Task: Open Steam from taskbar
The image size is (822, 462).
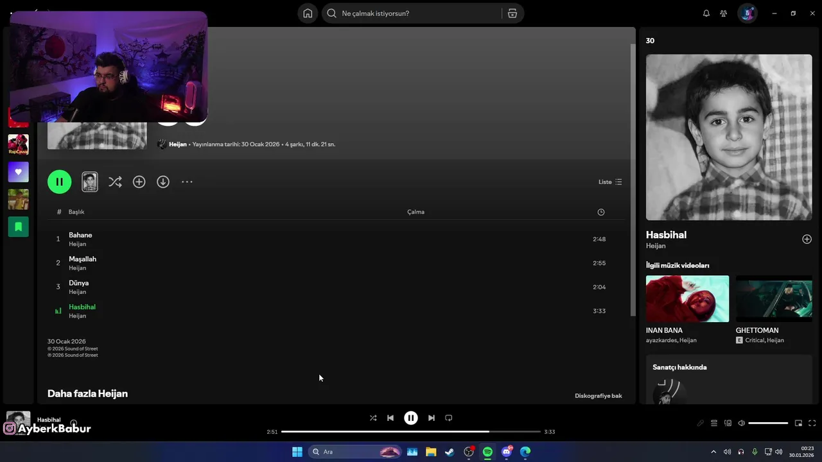Action: [450, 452]
